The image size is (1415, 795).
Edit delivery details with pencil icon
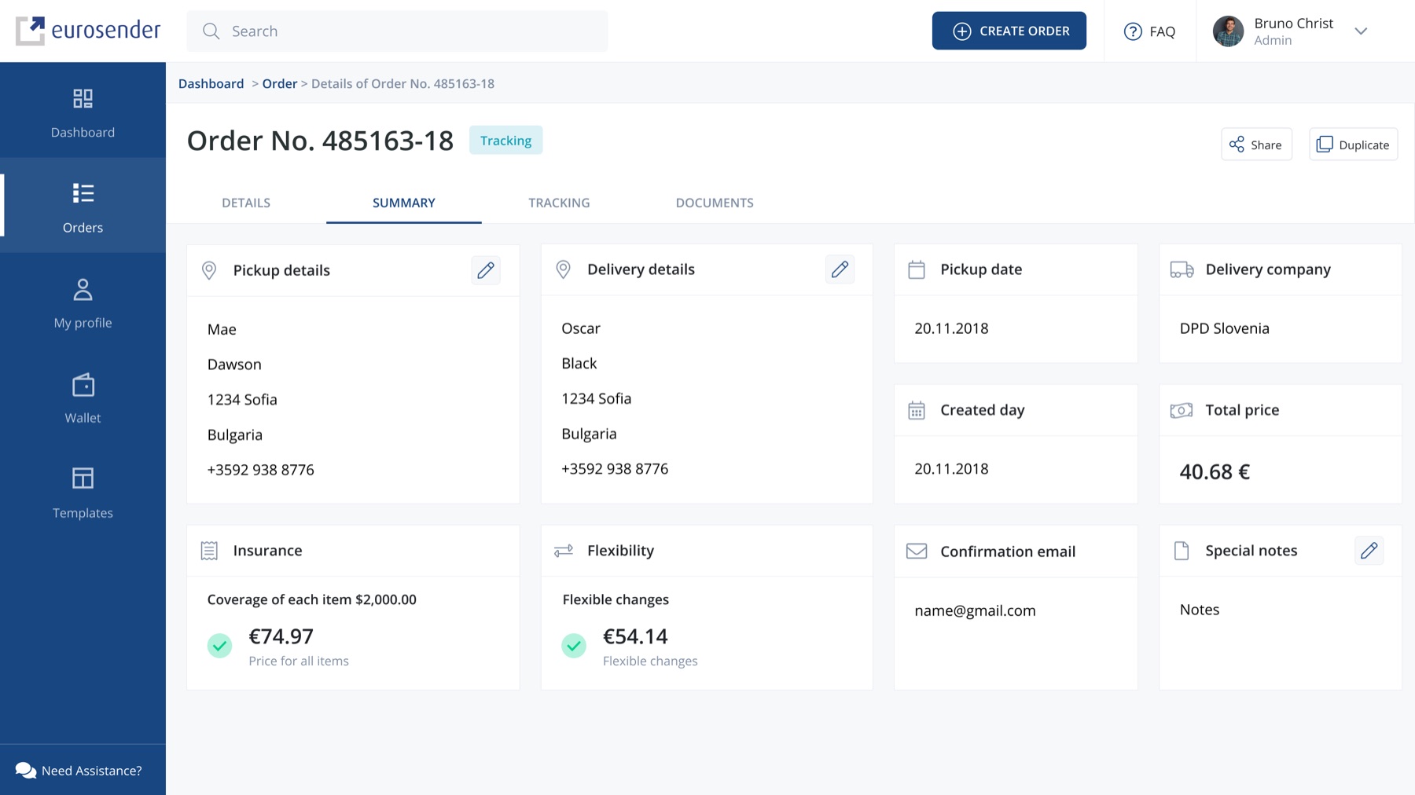[840, 269]
